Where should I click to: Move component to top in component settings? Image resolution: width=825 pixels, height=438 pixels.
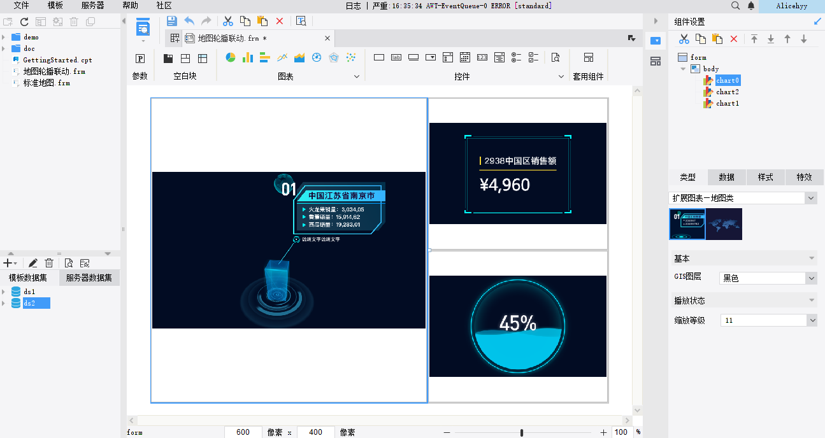coord(754,39)
